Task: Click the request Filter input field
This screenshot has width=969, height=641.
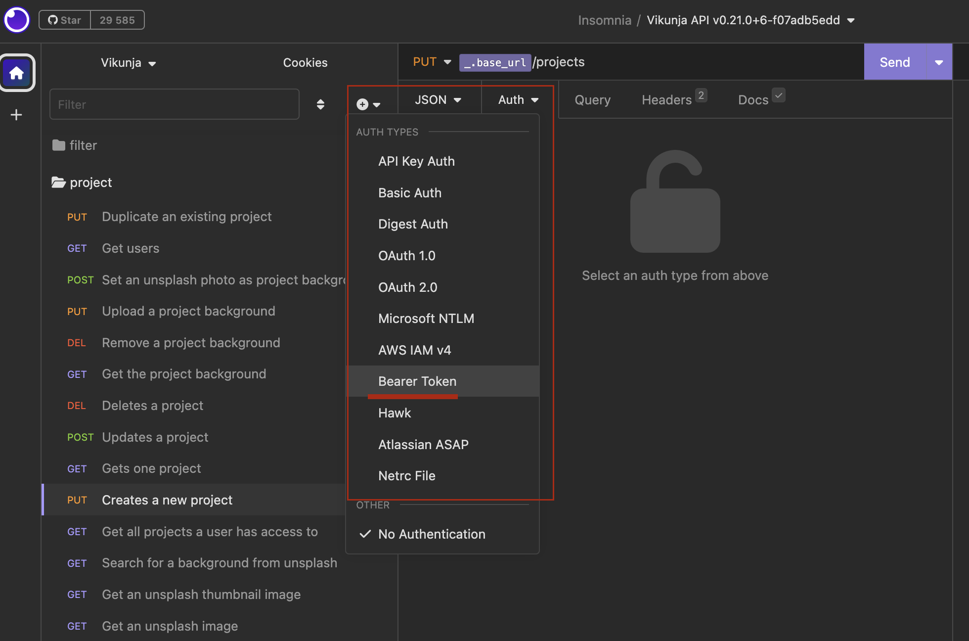Action: [174, 104]
